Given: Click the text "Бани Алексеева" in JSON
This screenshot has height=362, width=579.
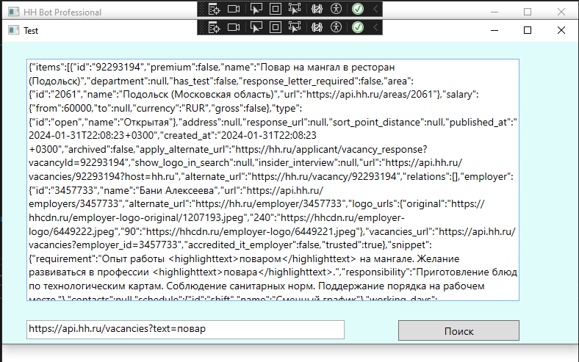Looking at the screenshot, I should 176,190.
